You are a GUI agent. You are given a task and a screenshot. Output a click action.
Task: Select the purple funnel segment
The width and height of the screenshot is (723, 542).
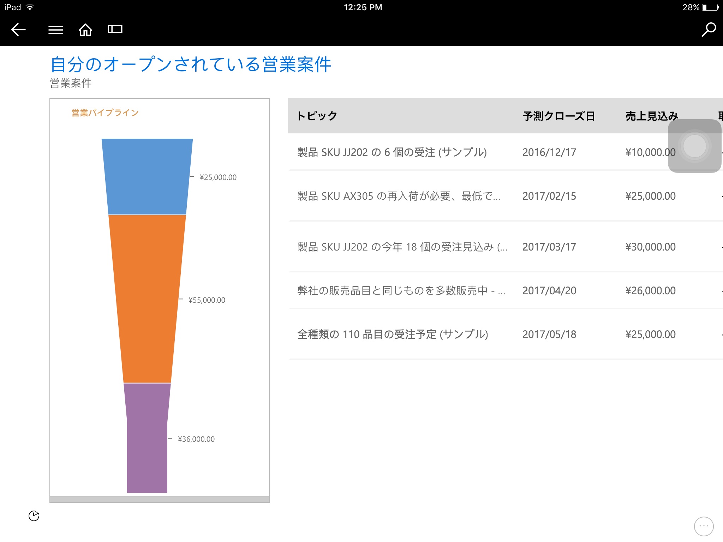pos(147,438)
